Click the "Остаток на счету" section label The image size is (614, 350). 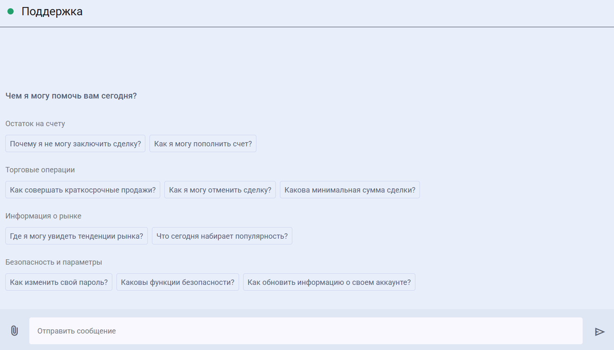pyautogui.click(x=35, y=123)
